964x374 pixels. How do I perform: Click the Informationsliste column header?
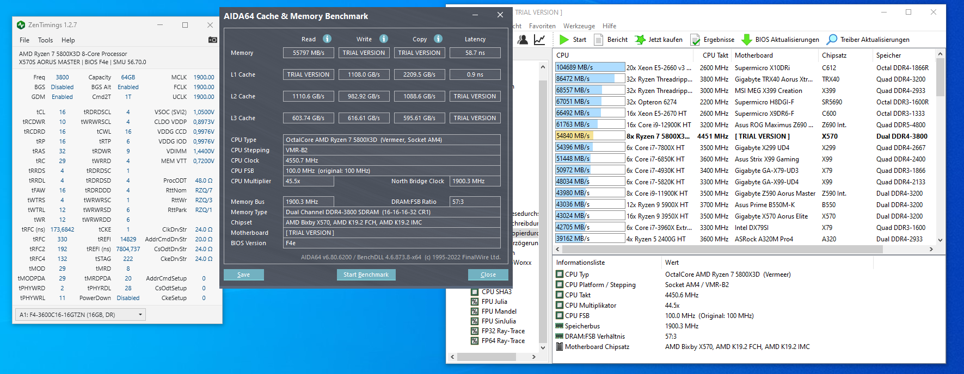click(606, 263)
